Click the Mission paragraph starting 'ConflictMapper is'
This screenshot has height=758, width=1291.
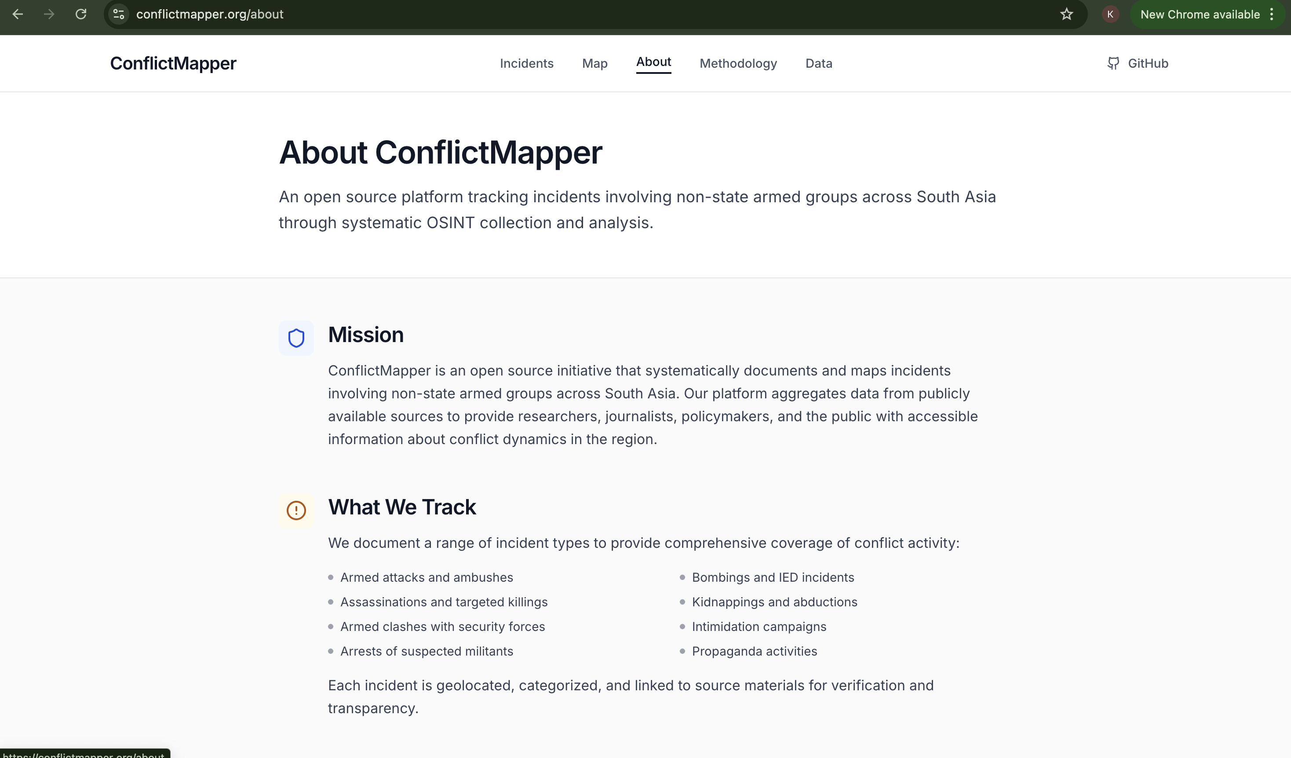tap(653, 405)
